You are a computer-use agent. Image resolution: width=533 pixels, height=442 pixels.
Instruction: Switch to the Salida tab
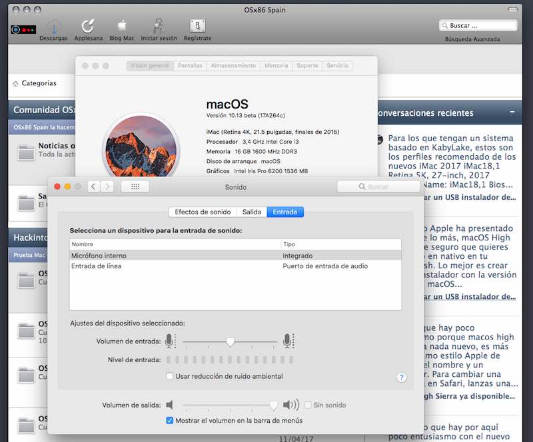tap(252, 212)
